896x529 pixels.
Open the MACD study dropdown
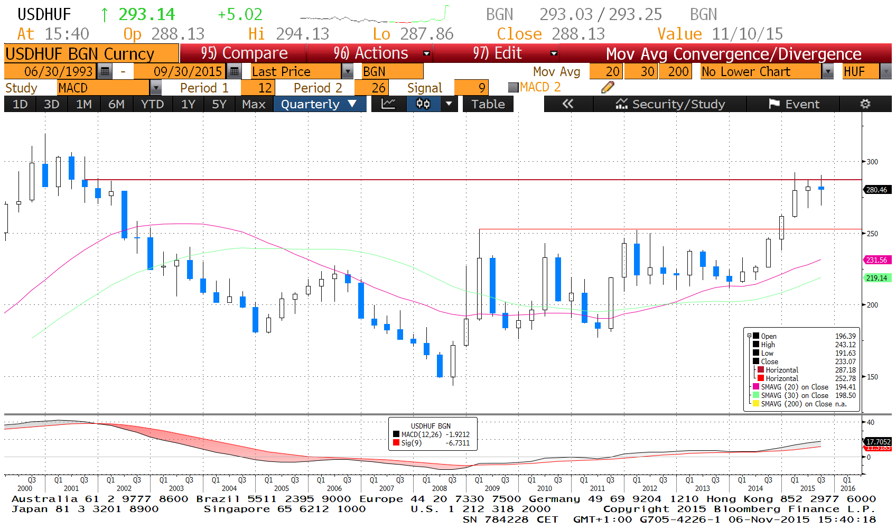tap(155, 88)
